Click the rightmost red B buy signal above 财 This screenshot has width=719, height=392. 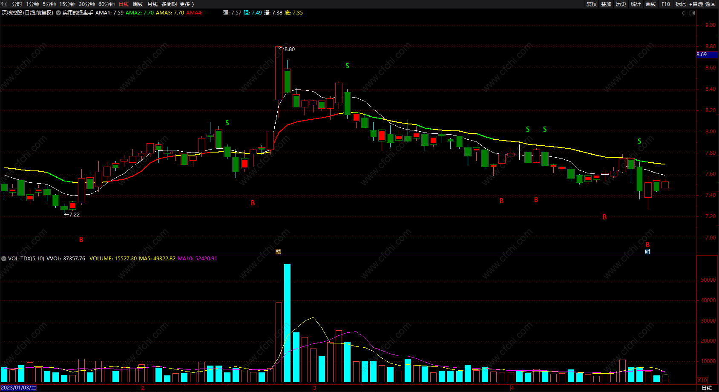point(647,245)
